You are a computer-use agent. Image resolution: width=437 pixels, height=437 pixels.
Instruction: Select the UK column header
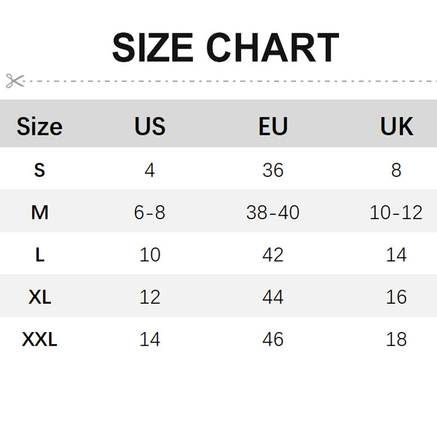[x=397, y=126]
